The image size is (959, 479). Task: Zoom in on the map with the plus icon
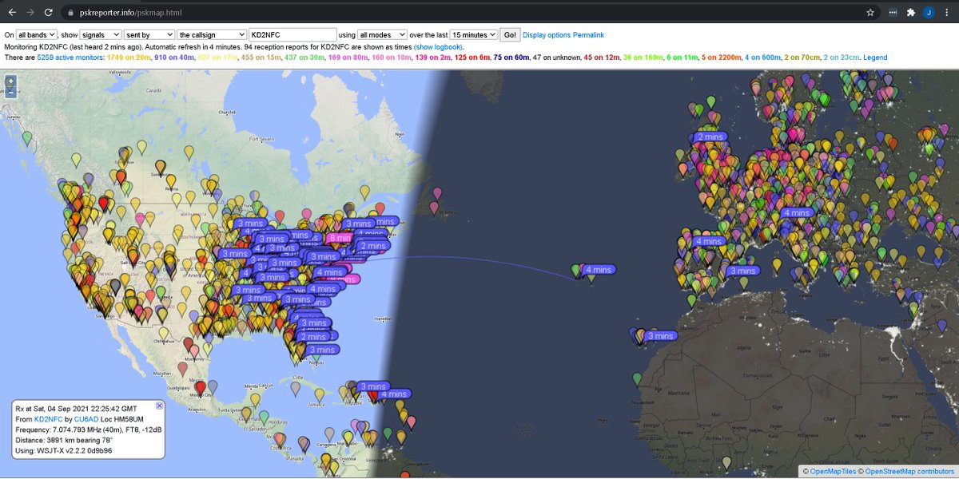tap(10, 81)
